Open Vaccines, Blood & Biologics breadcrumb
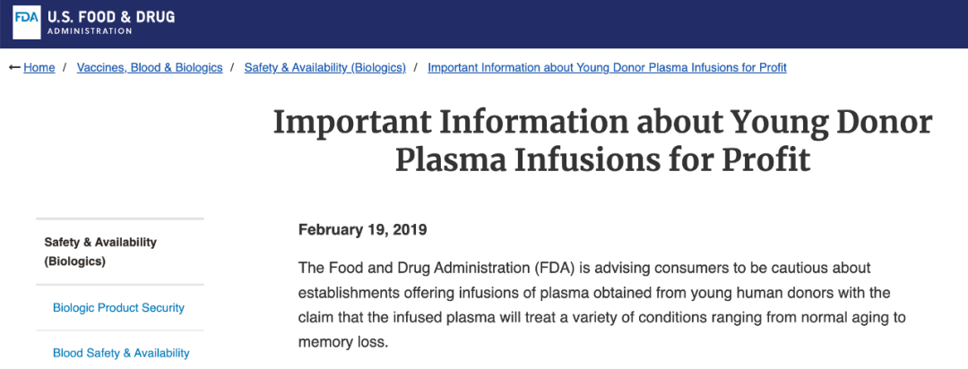The image size is (968, 369). coord(150,68)
